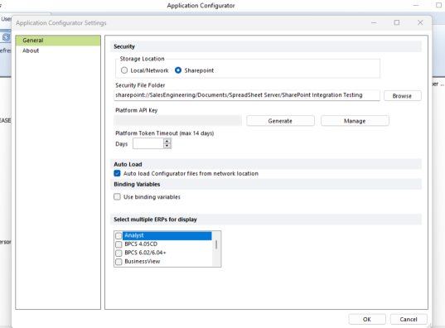Screen dimensions: 445x328
Task: Cancel the settings dialog
Action: pyautogui.click(x=409, y=319)
